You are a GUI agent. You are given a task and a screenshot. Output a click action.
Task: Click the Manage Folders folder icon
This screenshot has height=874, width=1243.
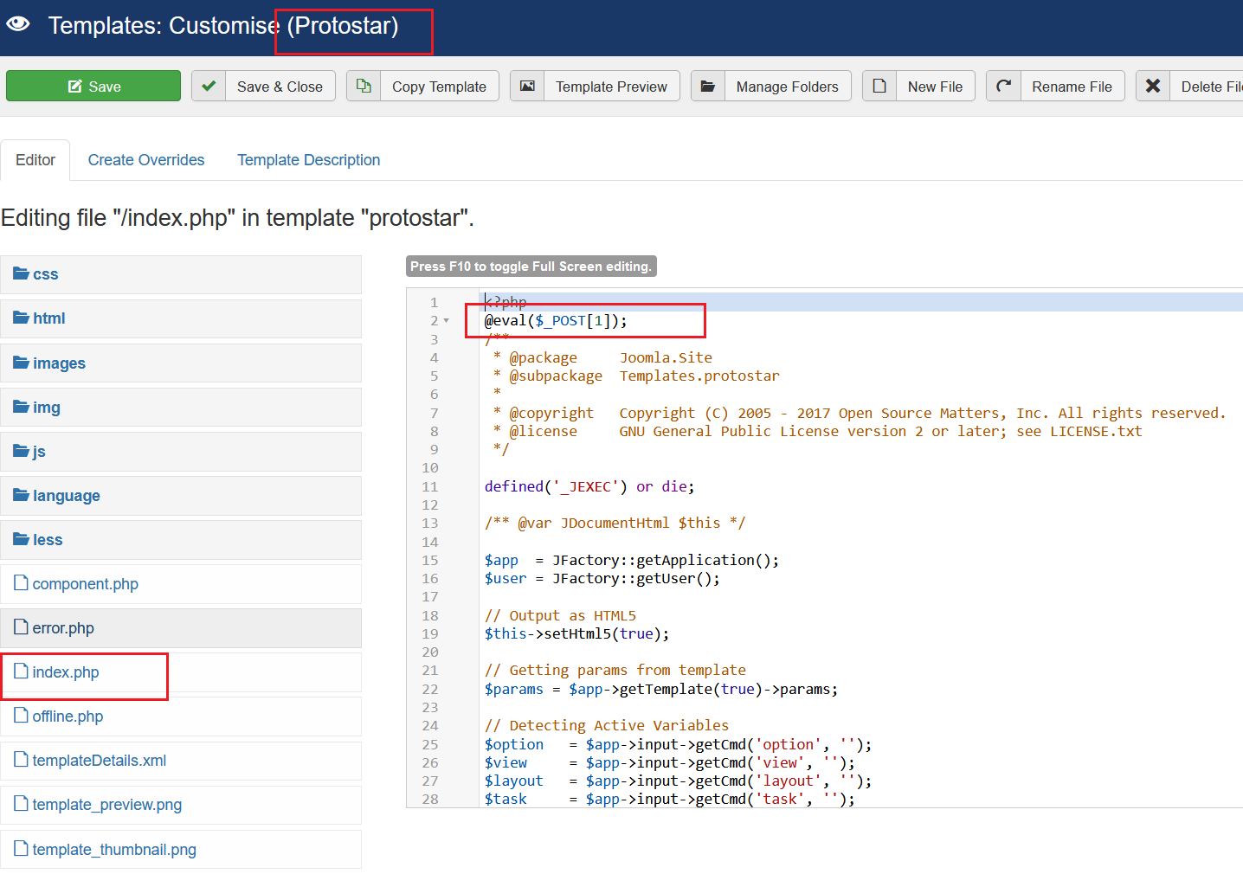click(x=708, y=87)
